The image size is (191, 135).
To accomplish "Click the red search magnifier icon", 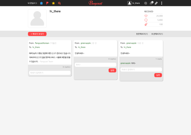I will coord(59,3).
